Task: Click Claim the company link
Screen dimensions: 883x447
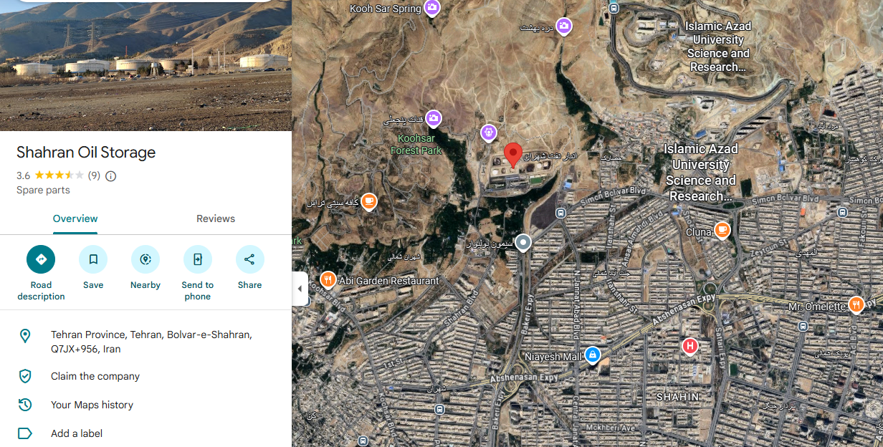Action: pos(95,376)
